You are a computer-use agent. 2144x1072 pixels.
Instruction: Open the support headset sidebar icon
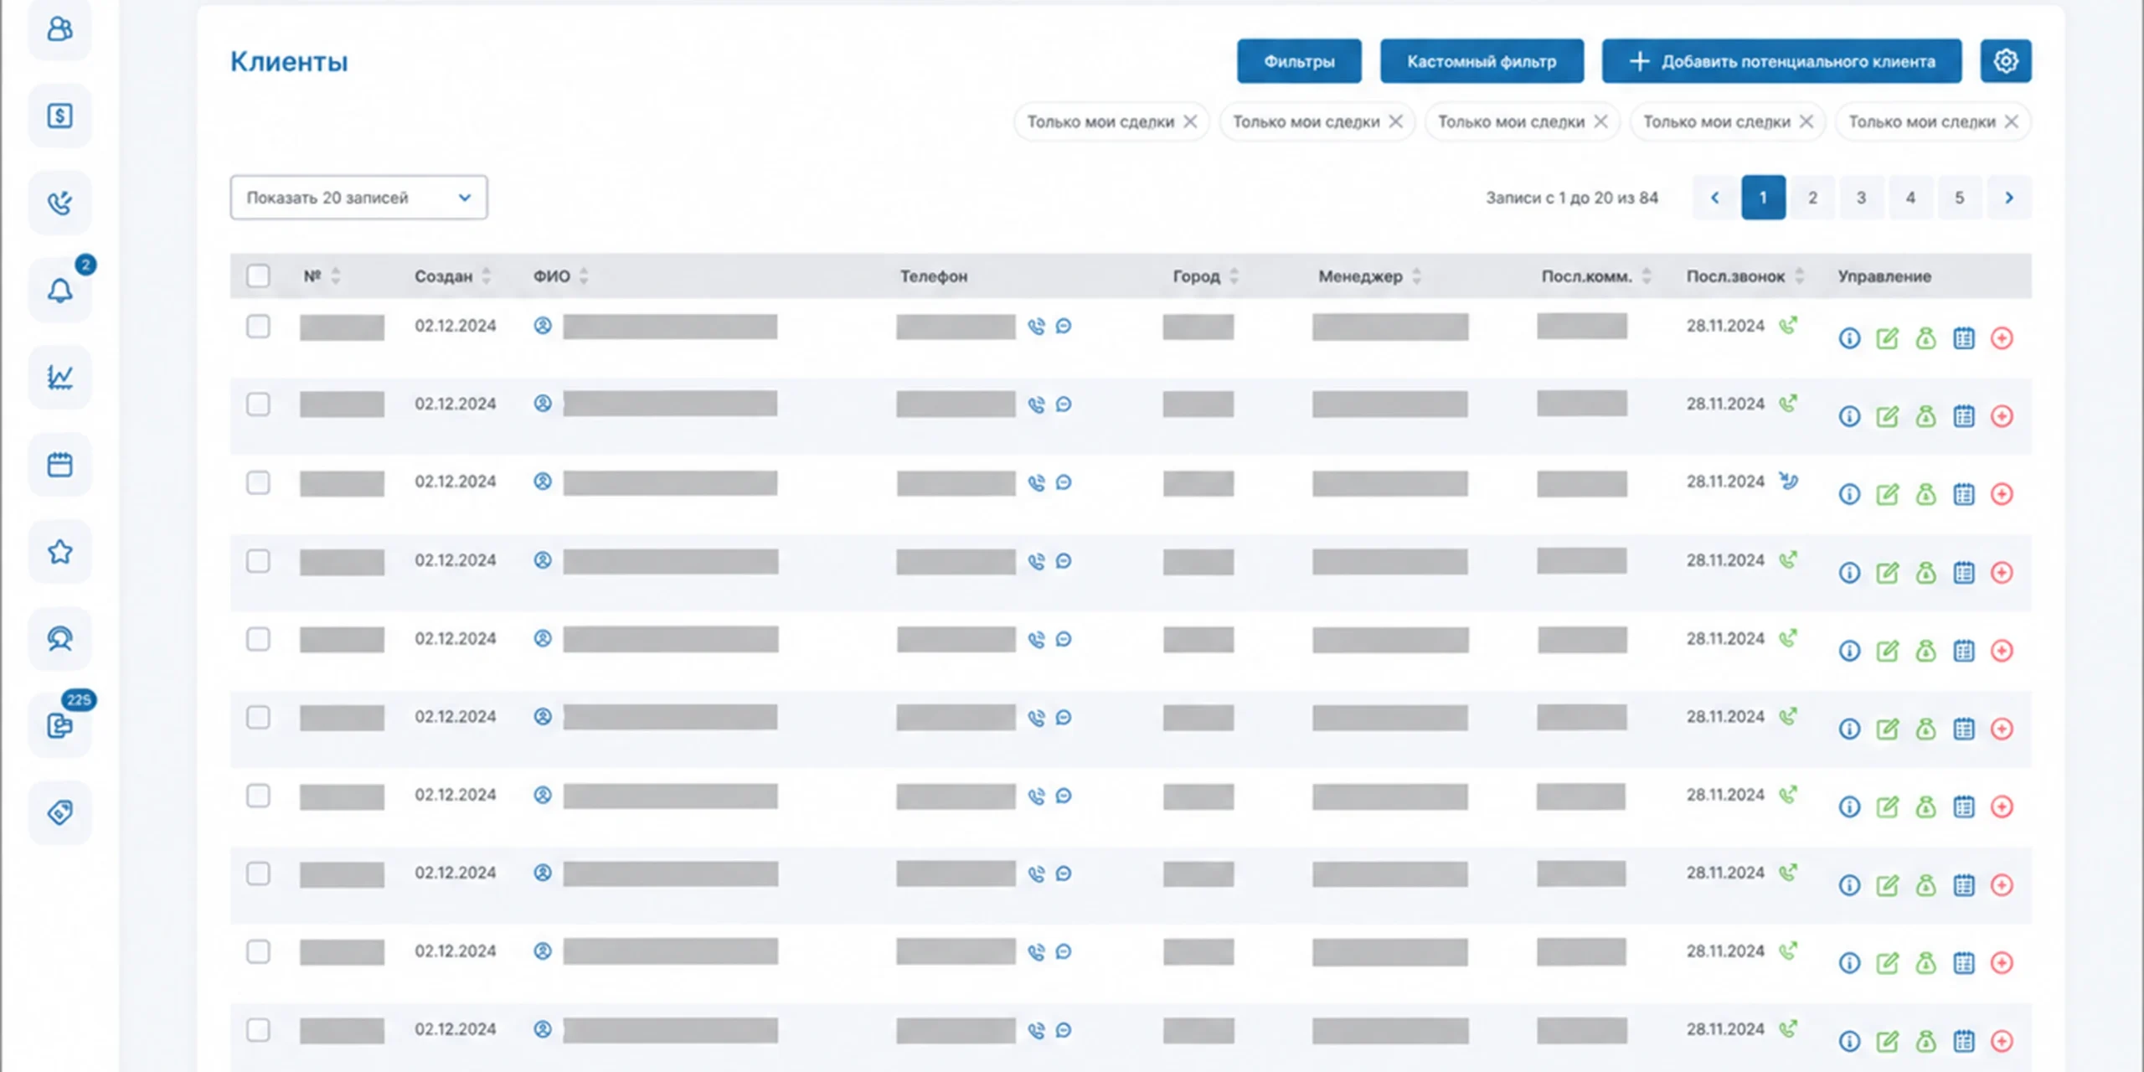click(59, 639)
